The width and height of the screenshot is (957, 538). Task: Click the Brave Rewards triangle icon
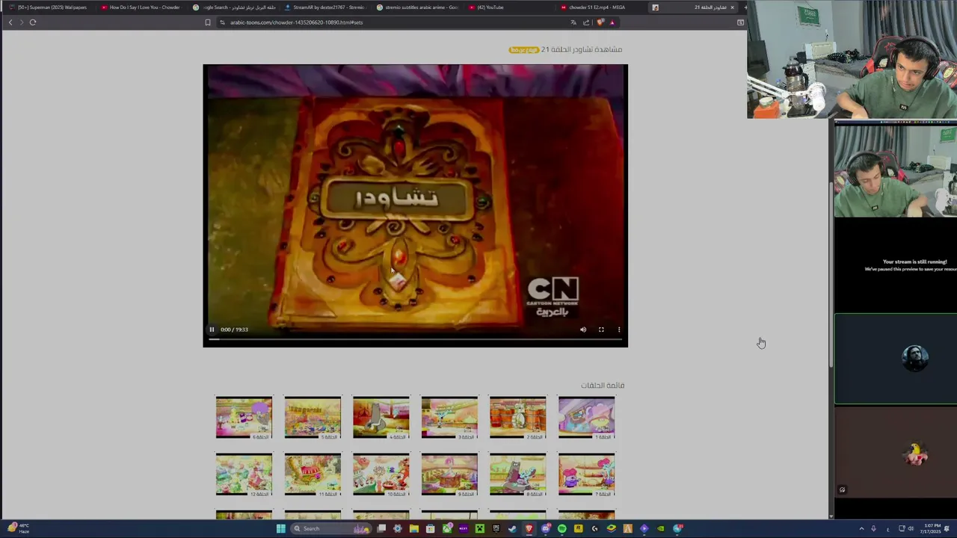(x=612, y=22)
